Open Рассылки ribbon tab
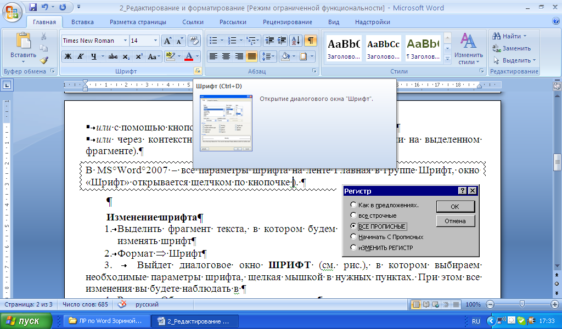 pos(233,22)
